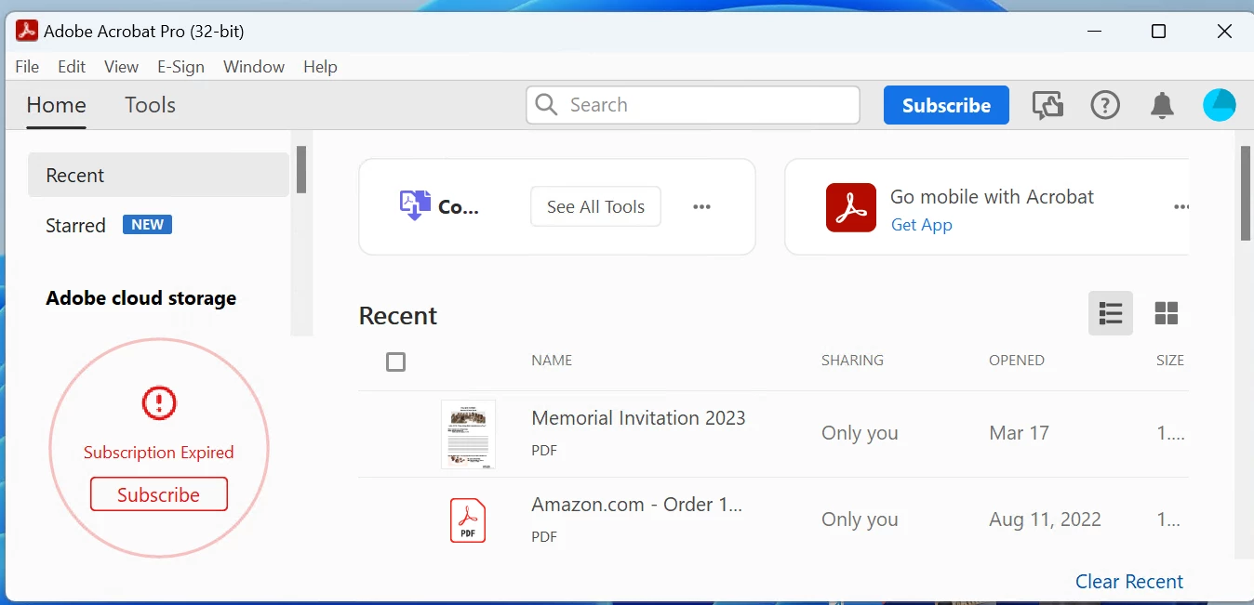Image resolution: width=1254 pixels, height=605 pixels.
Task: Click Only you in Memorial Invitation row
Action: pyautogui.click(x=860, y=433)
